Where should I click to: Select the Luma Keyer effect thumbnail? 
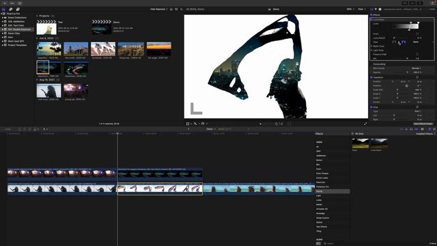(379, 143)
